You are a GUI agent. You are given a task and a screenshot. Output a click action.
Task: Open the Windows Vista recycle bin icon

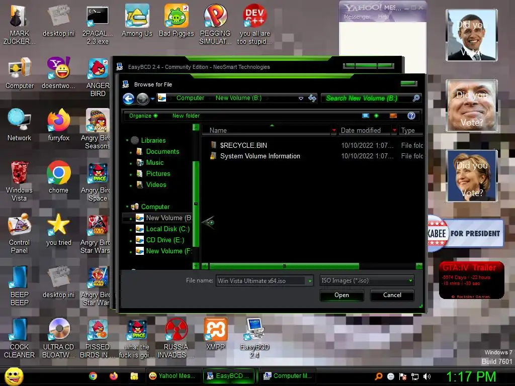point(20,180)
